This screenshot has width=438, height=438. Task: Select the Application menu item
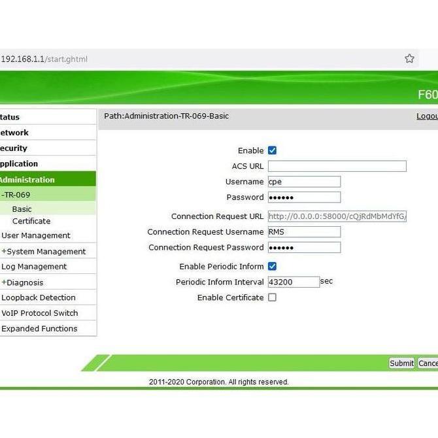(x=19, y=164)
